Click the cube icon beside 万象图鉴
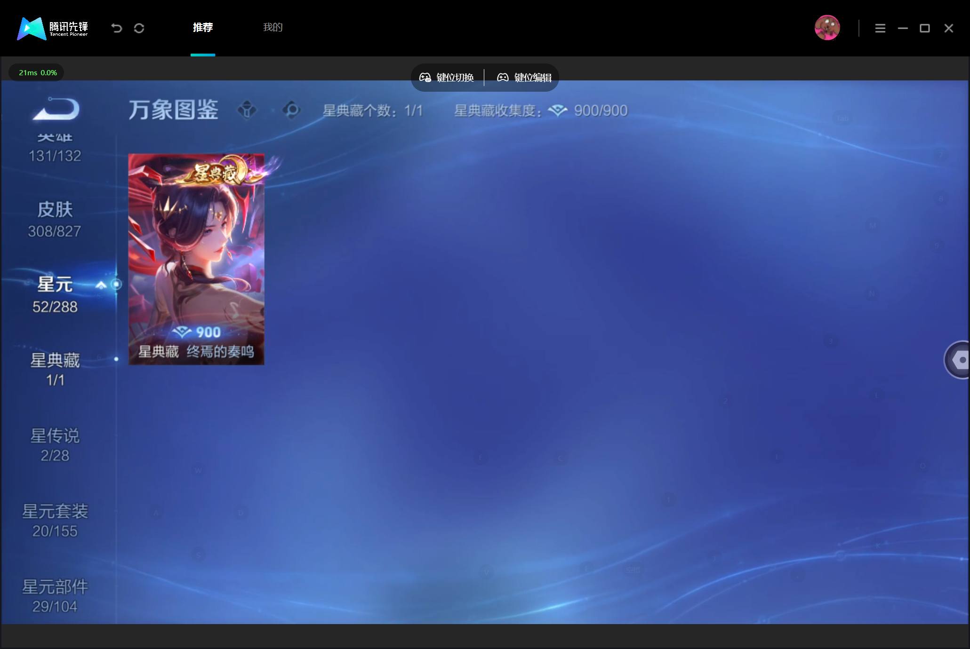Image resolution: width=970 pixels, height=649 pixels. 247,111
